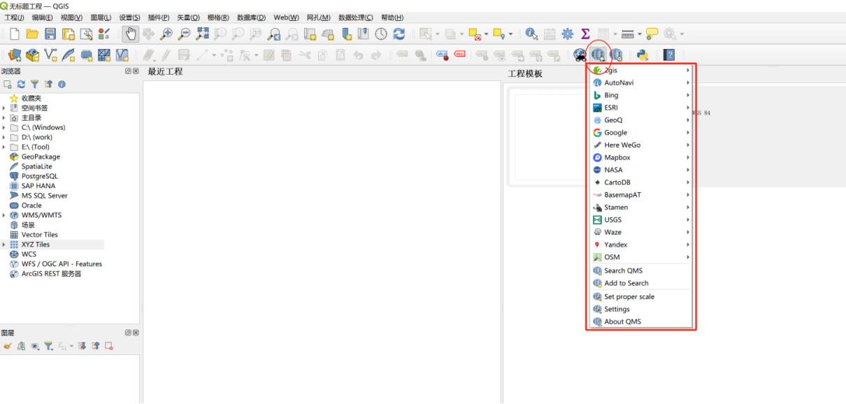Open the measure ruler tool
Image resolution: width=846 pixels, height=404 pixels.
[627, 34]
